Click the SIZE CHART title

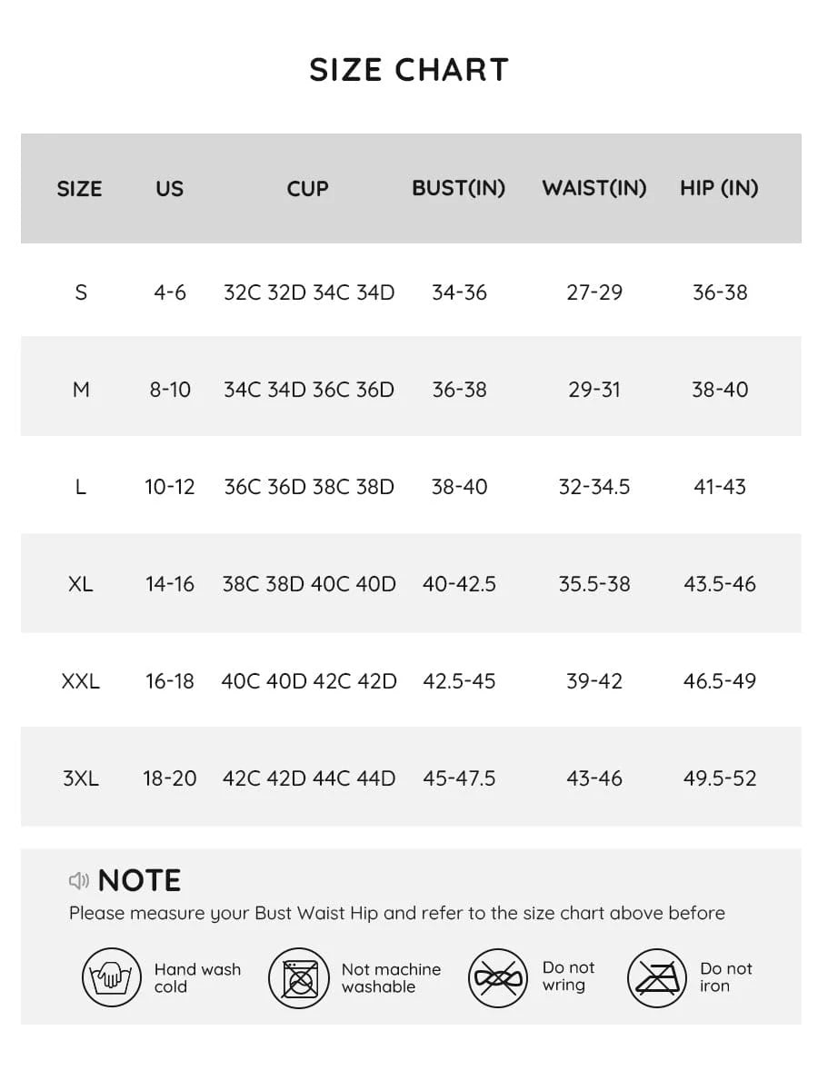409,70
